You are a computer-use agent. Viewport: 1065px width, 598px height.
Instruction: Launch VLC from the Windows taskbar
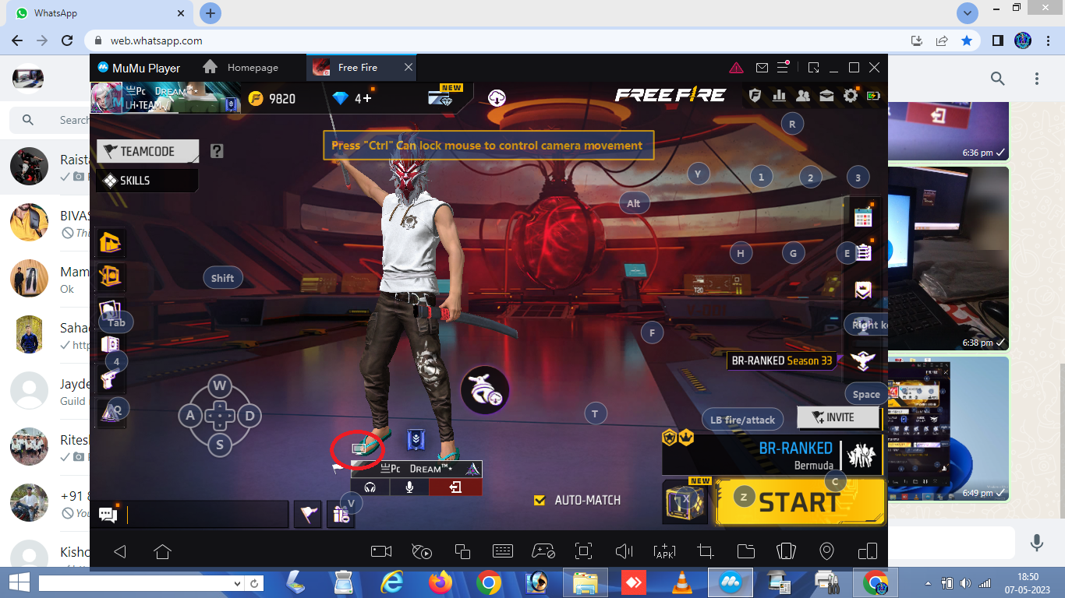click(682, 582)
